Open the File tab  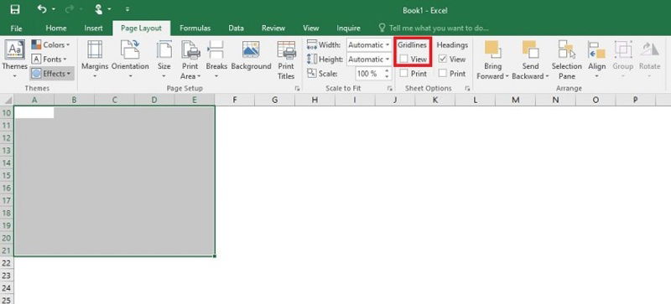pyautogui.click(x=16, y=28)
